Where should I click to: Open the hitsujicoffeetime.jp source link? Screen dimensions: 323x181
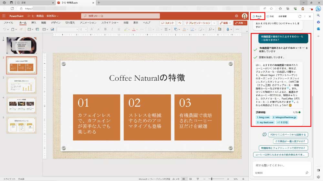point(285,117)
